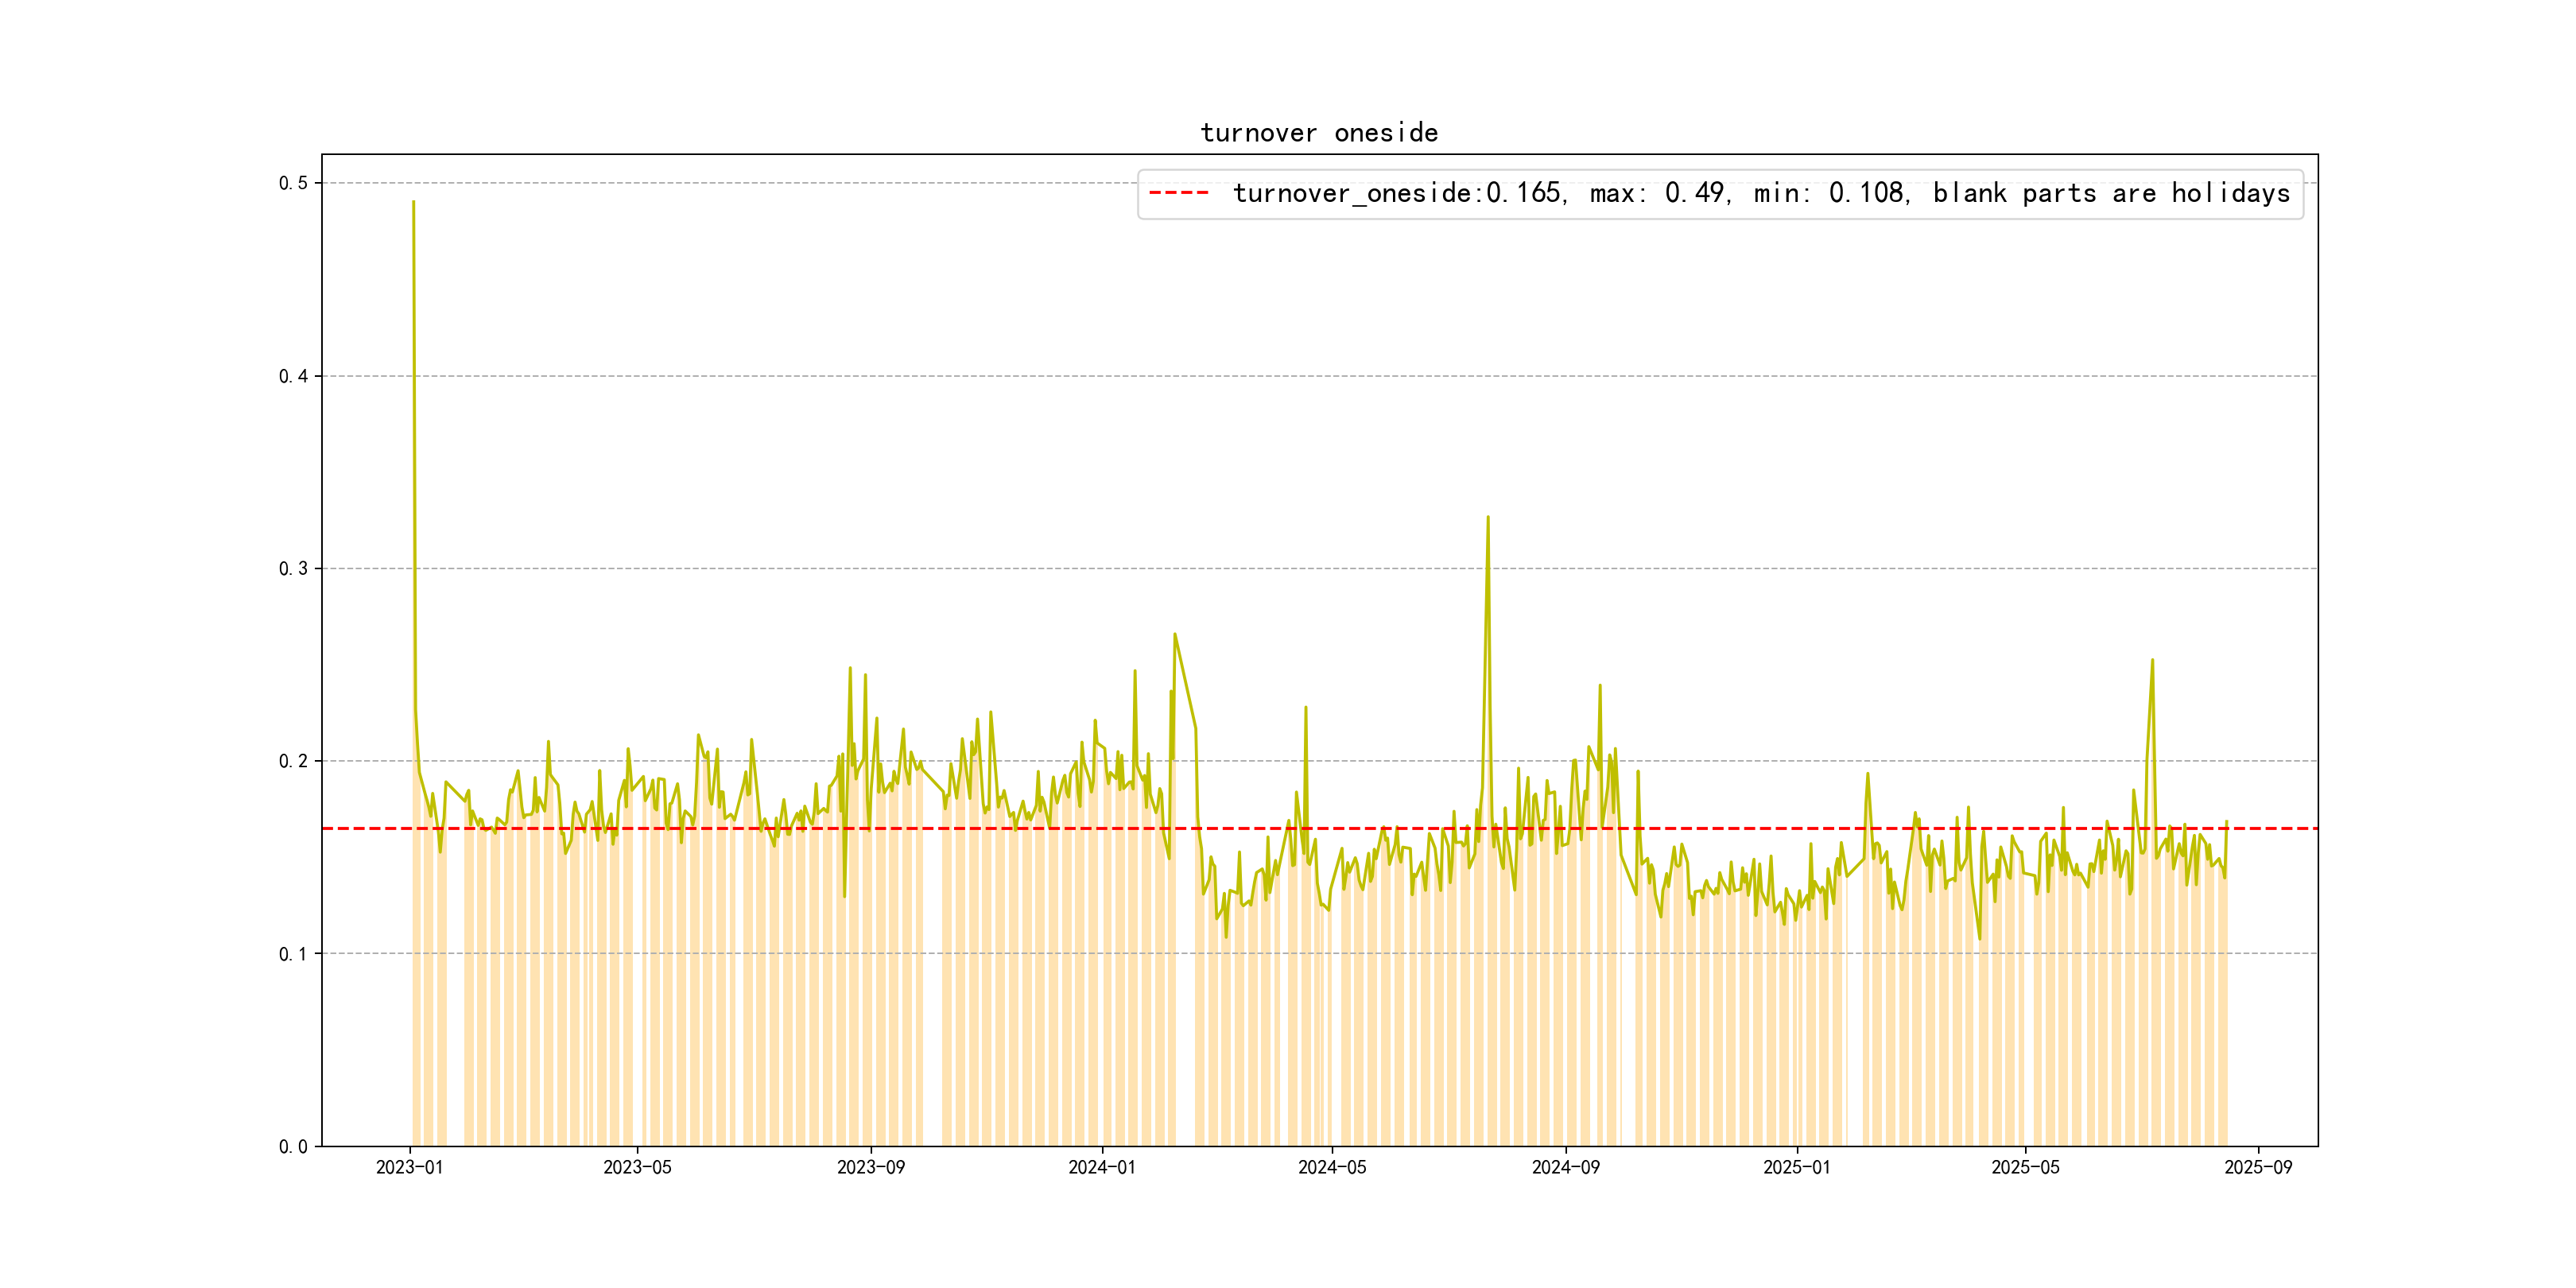Click the 2023-05 x-axis date label
The height and width of the screenshot is (1288, 2576).
click(637, 1168)
